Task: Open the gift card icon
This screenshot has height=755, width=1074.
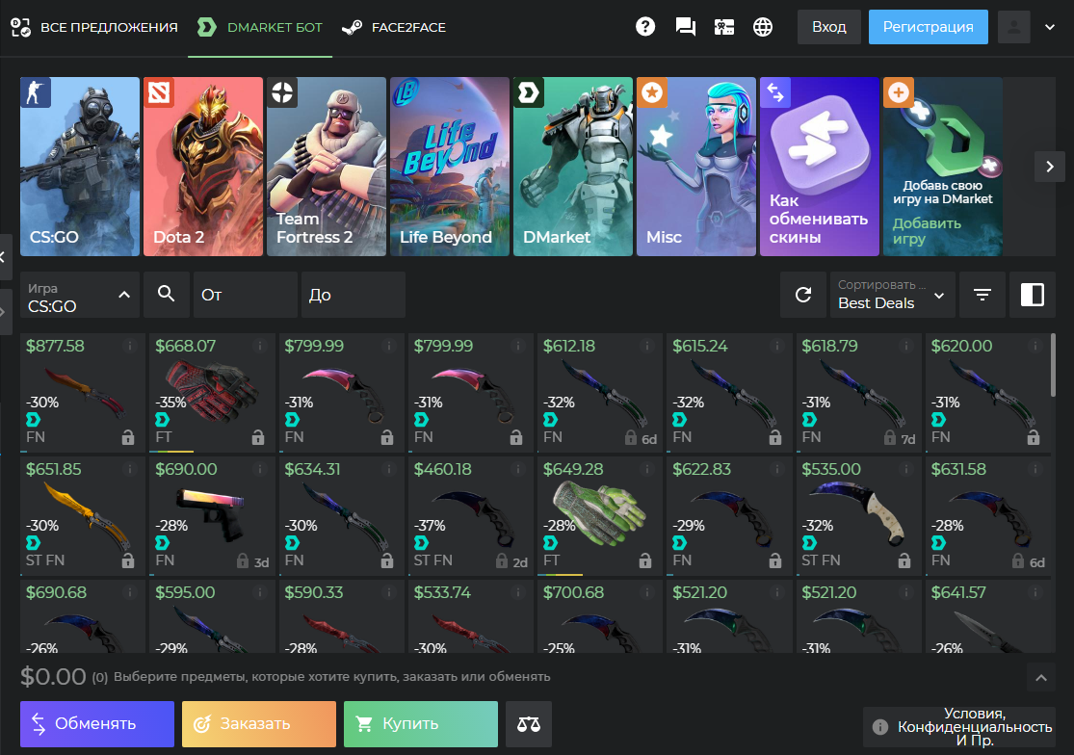Action: coord(724,27)
